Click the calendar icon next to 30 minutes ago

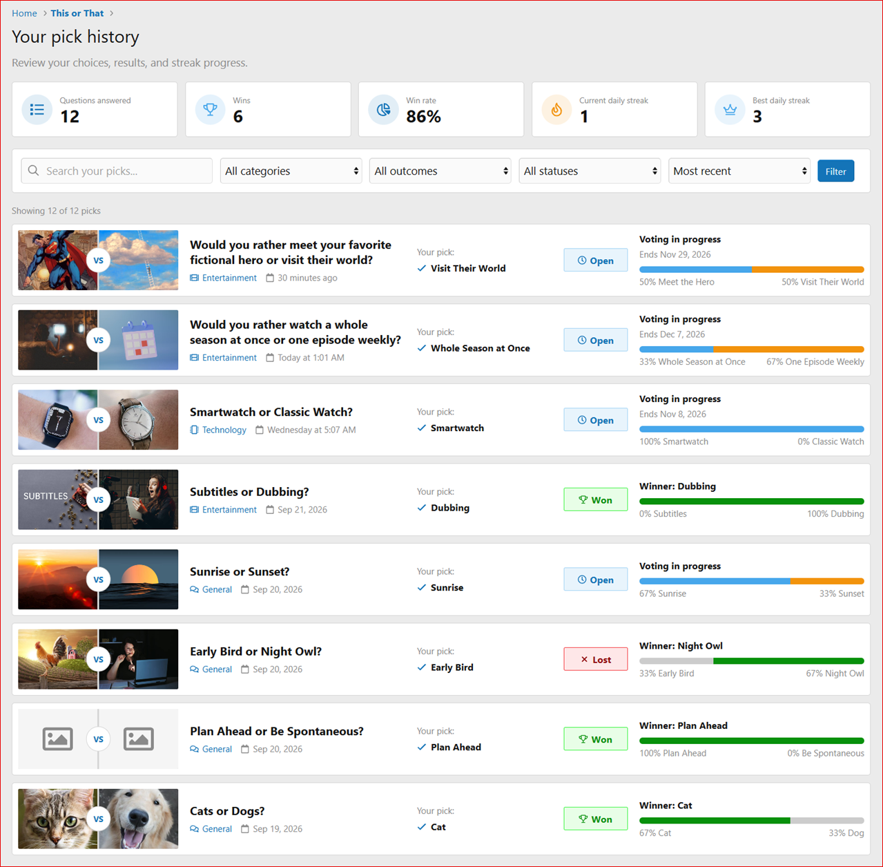coord(270,278)
